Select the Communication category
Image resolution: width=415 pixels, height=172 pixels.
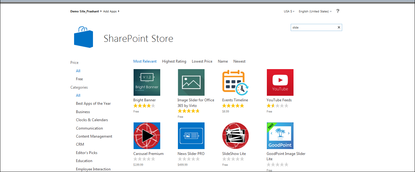coord(90,128)
